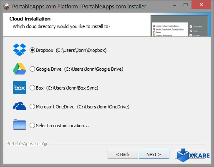Click the PortableApps icon in title bar
Screen dimensions: 214x167
[6, 6]
